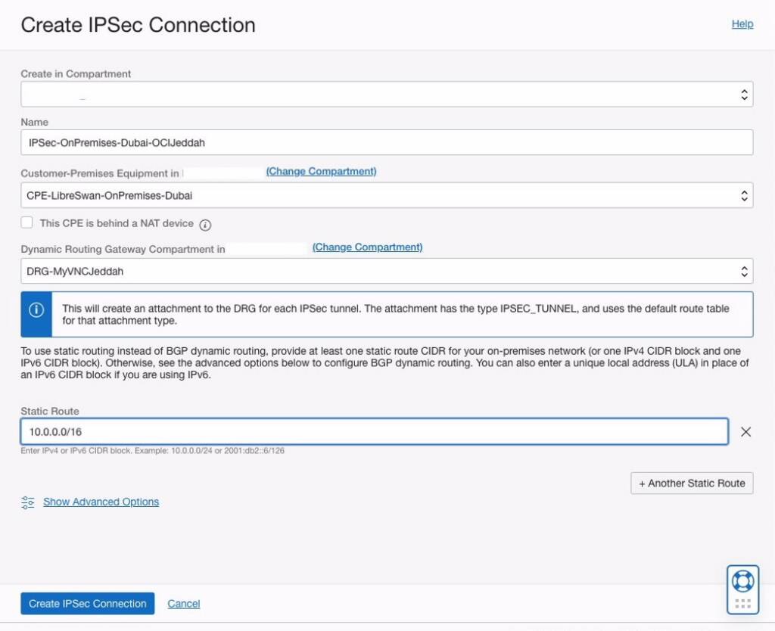Click the sliders icon next to Show Advanced Options
This screenshot has height=631, width=775.
click(27, 502)
